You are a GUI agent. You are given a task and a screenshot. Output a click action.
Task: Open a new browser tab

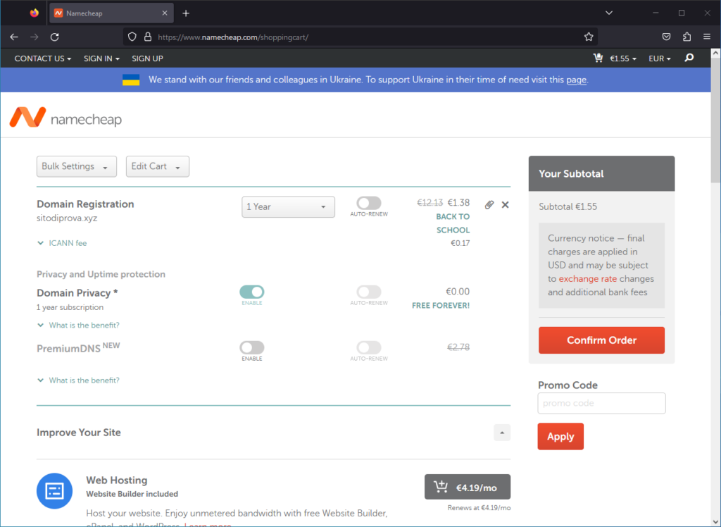point(186,13)
